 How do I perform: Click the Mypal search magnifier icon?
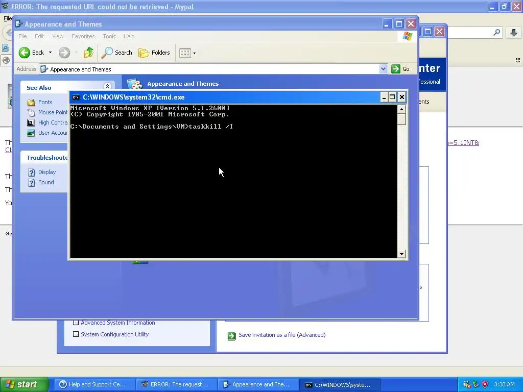pos(496,32)
